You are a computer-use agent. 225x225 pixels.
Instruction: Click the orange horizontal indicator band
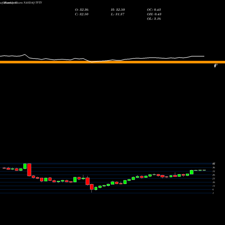pos(112,62)
